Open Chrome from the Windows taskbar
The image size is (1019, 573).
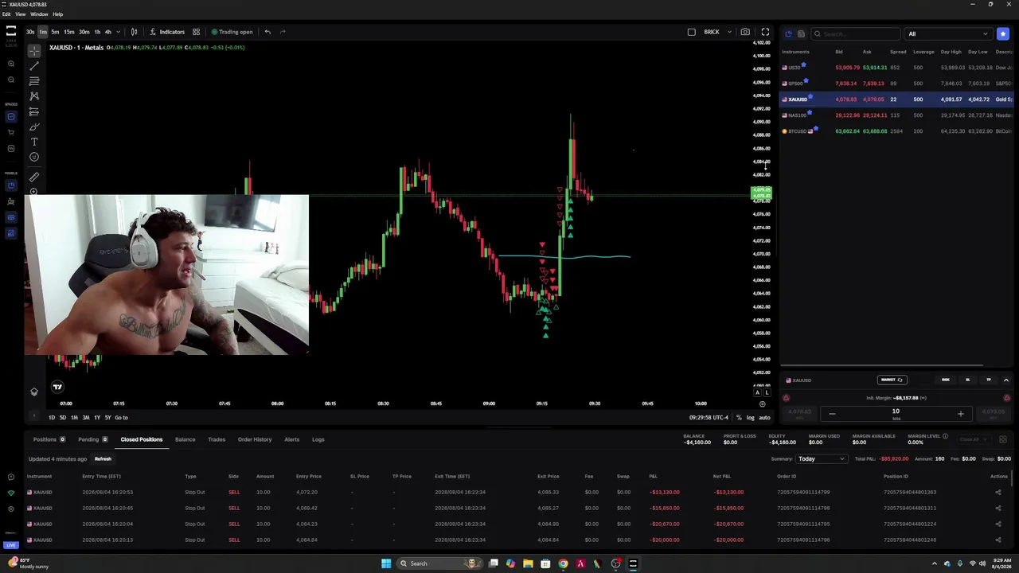[563, 563]
